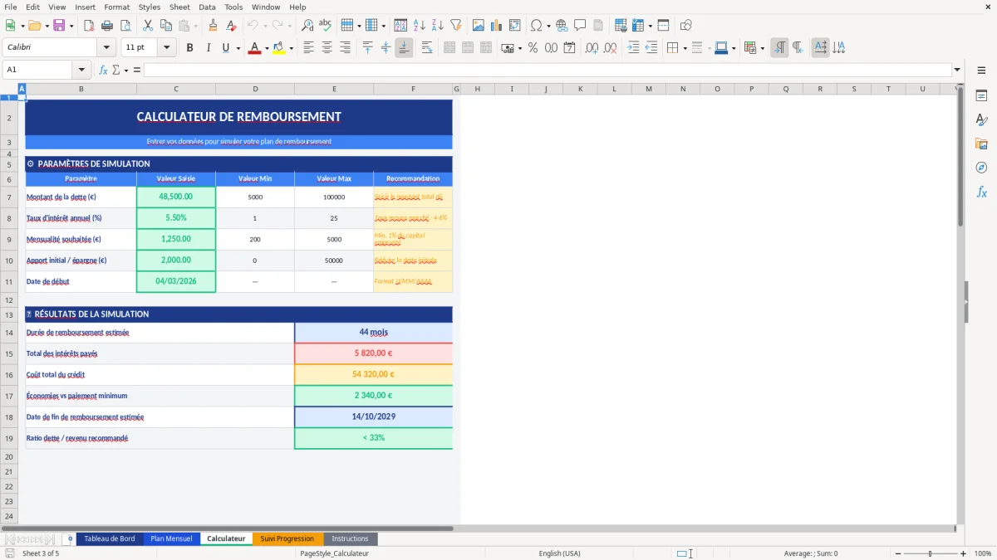Open sidebar Gallery panel
The height and width of the screenshot is (560, 997).
coord(981,144)
